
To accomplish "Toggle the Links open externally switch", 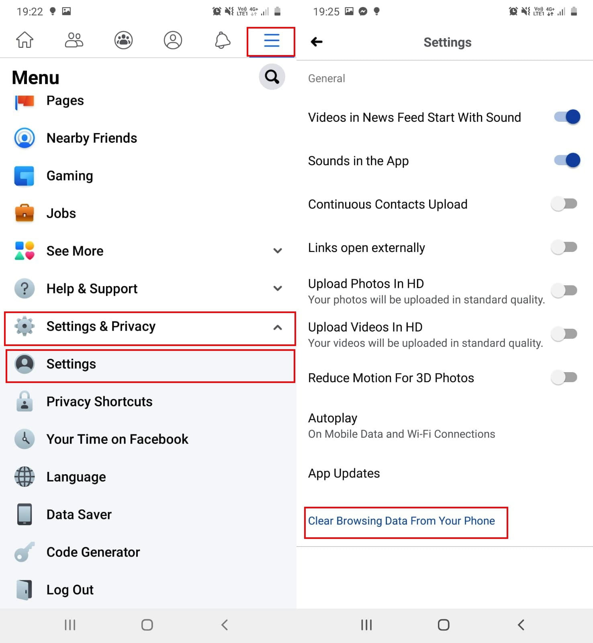I will point(564,247).
